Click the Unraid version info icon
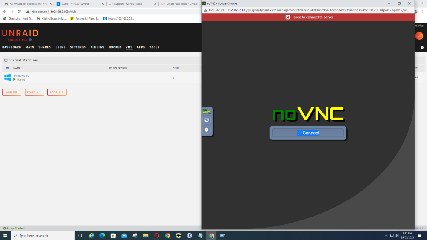This screenshot has width=427, height=240. pyautogui.click(x=30, y=40)
